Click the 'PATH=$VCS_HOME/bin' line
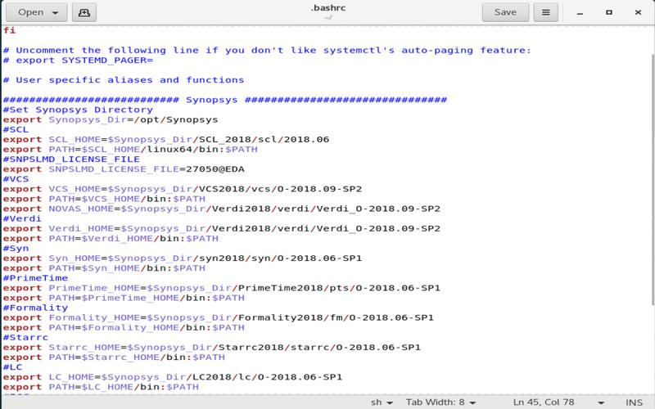Image resolution: width=655 pixels, height=409 pixels. point(105,199)
